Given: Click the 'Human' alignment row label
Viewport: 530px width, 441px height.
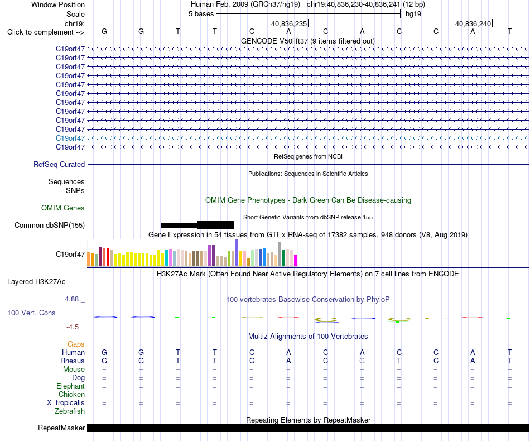Looking at the screenshot, I should [73, 352].
